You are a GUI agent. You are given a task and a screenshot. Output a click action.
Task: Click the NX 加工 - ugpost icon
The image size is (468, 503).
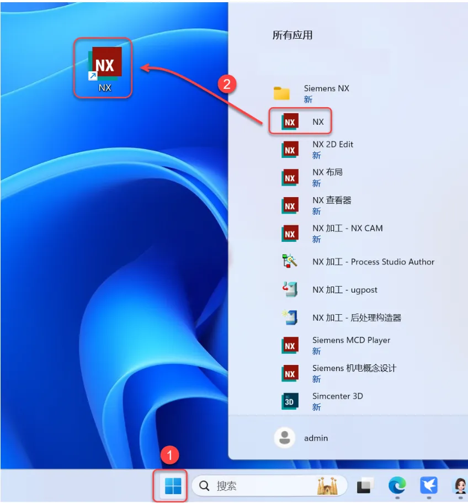(290, 289)
